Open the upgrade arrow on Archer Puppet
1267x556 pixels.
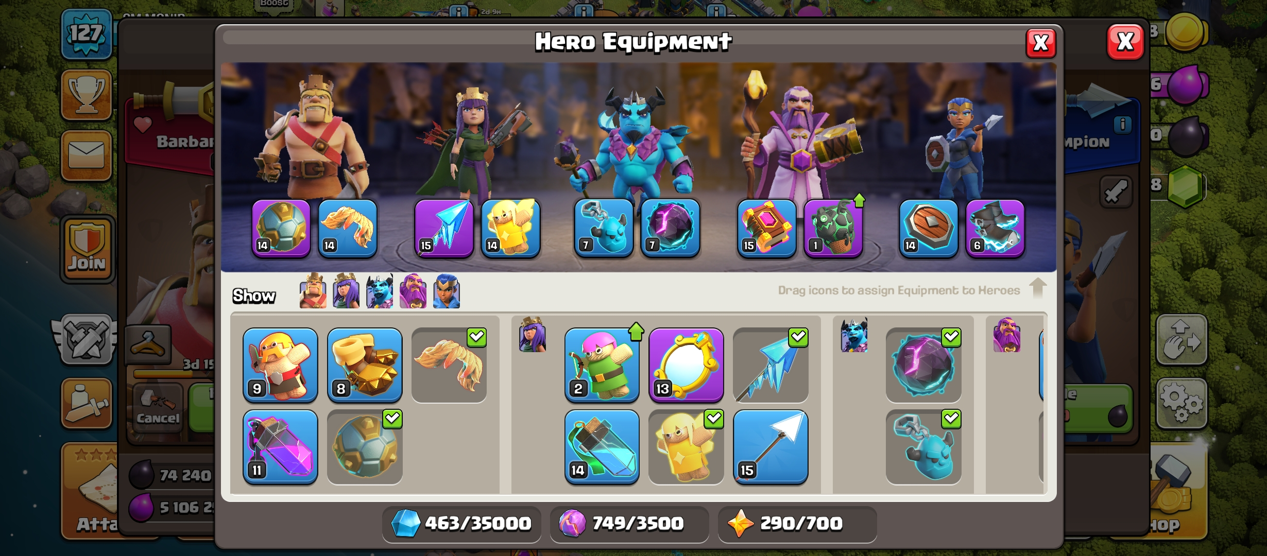pyautogui.click(x=636, y=332)
